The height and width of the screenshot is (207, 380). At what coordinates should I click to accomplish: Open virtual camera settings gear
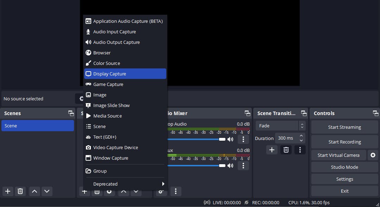[373, 155]
